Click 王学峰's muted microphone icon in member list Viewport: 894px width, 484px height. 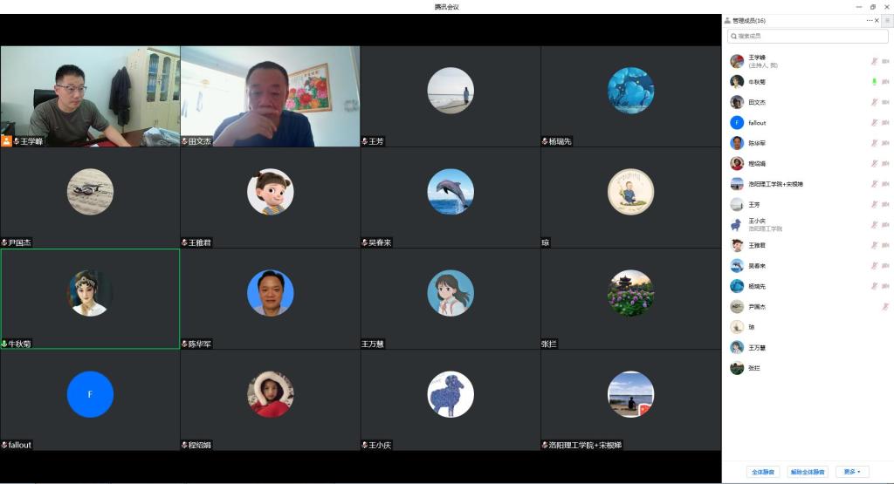point(874,61)
